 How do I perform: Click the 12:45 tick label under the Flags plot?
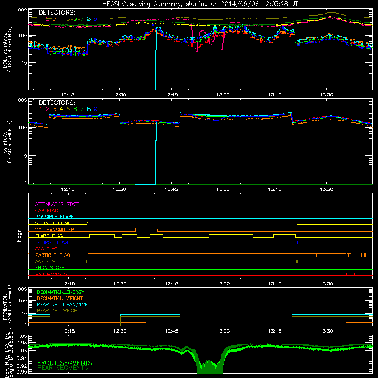[x=172, y=284]
